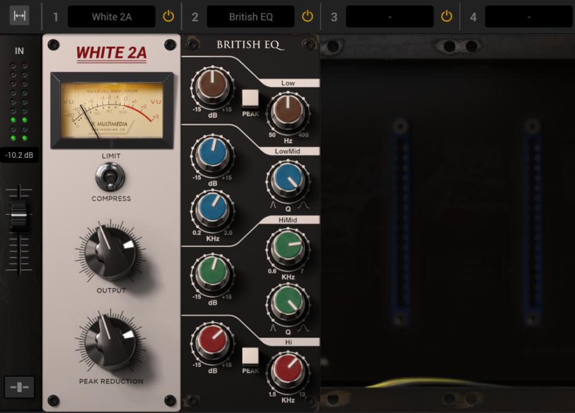Viewport: 575px width, 413px height.
Task: Click the input LED level meter
Action: 19,101
